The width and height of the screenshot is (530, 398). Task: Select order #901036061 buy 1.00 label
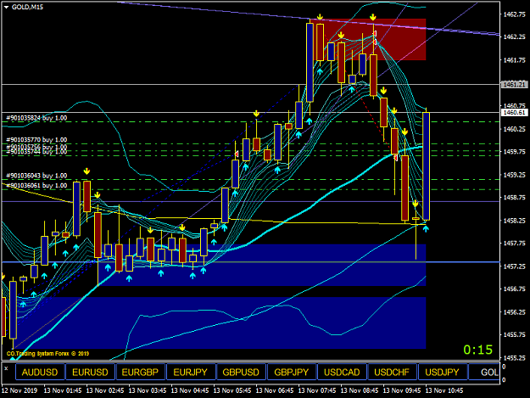click(x=36, y=185)
